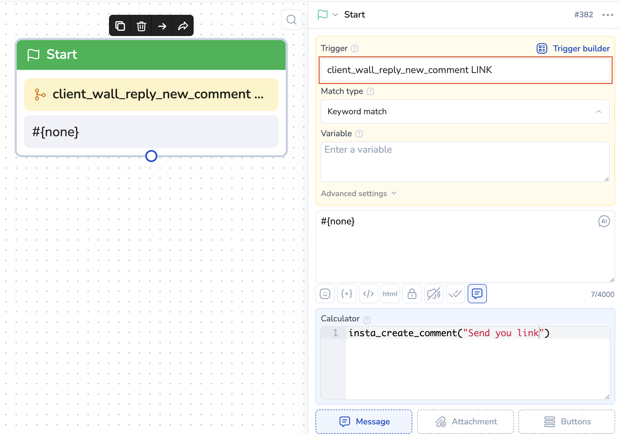This screenshot has width=619, height=434.
Task: Switch to the Buttons tab
Action: [567, 421]
